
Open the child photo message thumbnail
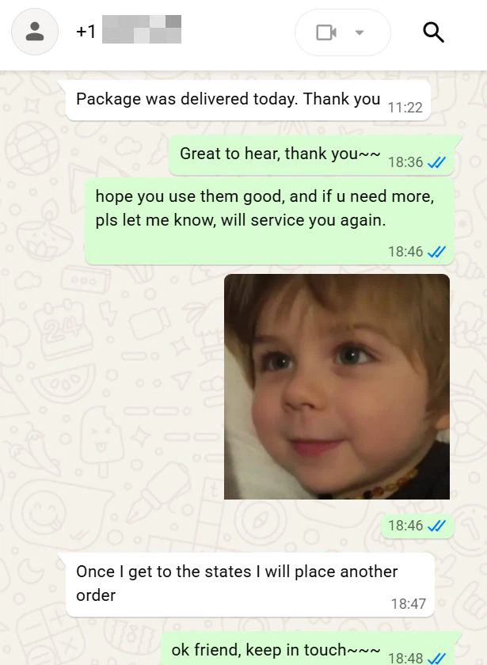coord(337,386)
